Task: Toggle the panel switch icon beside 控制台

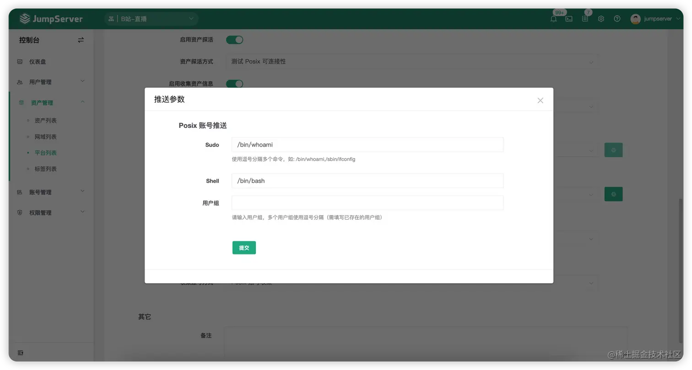Action: (81, 40)
